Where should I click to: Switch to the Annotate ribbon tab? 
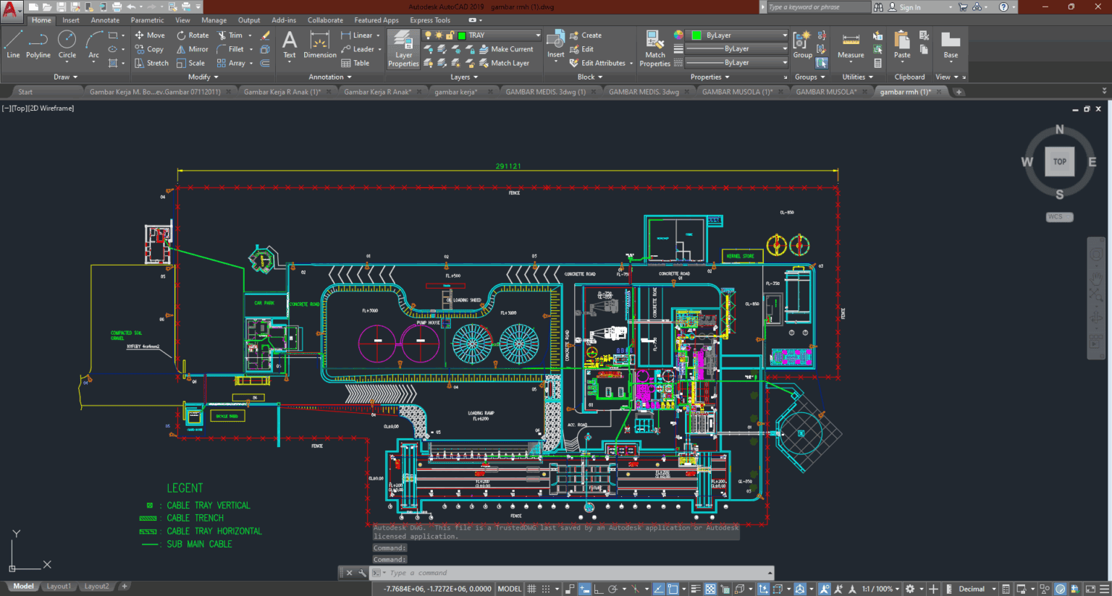(x=104, y=20)
